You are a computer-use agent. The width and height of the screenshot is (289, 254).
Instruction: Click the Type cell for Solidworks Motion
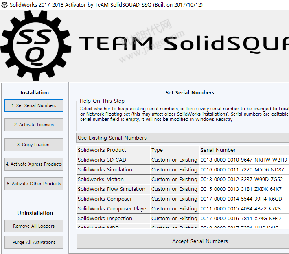click(x=175, y=180)
